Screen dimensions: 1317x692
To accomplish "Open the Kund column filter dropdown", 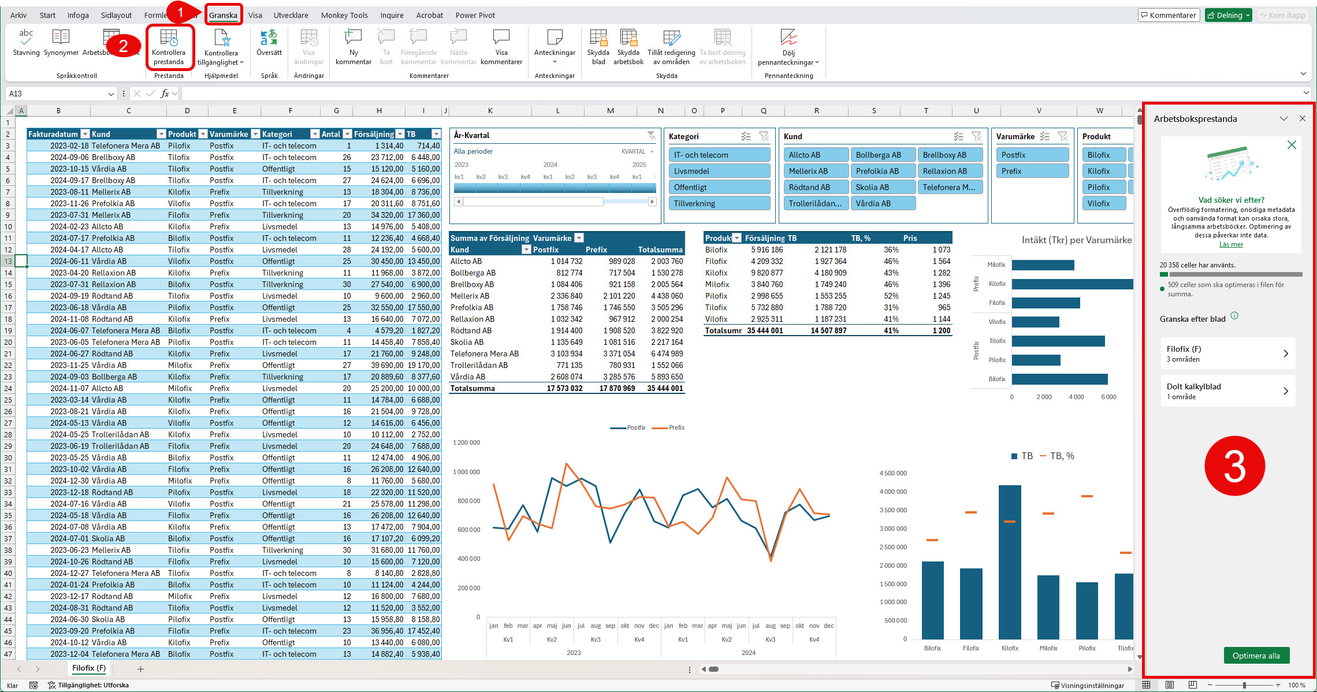I will pyautogui.click(x=162, y=134).
